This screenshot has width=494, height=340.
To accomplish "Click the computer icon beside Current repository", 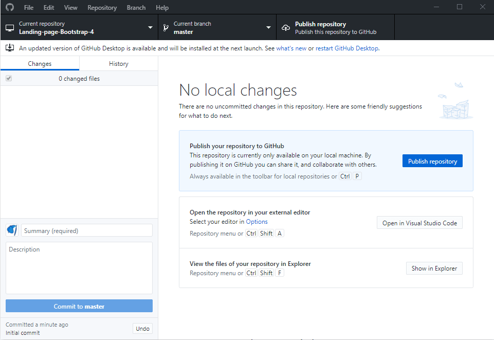I will 10,28.
